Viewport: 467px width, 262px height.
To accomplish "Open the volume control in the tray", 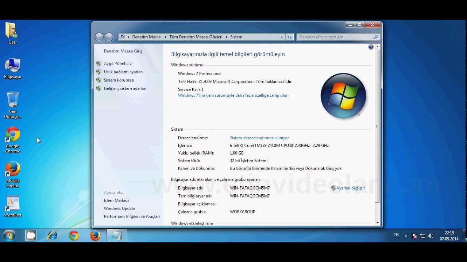I will [431, 235].
